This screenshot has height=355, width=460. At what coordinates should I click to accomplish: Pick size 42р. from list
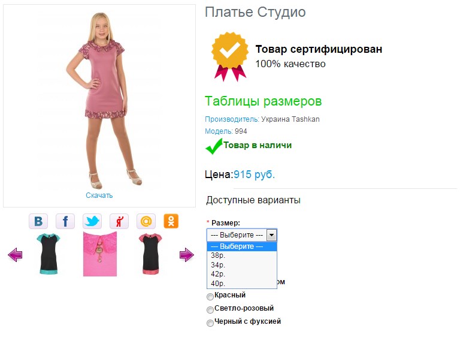click(242, 274)
